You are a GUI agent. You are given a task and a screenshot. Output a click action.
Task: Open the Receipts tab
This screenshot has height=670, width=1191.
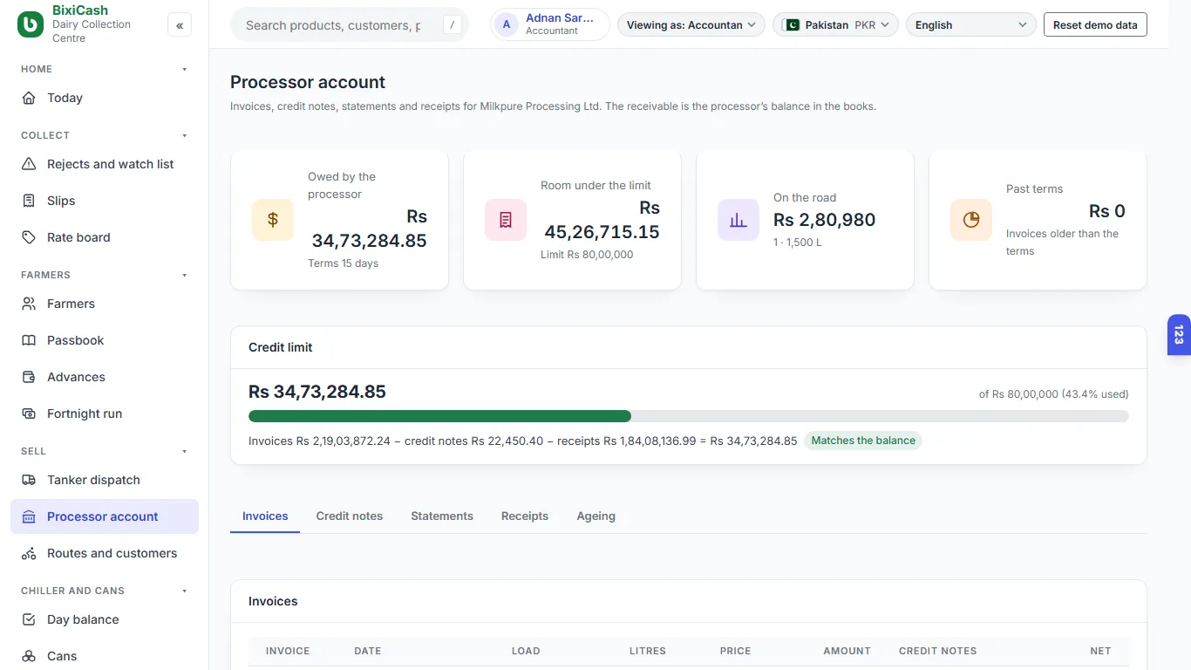[x=525, y=516]
